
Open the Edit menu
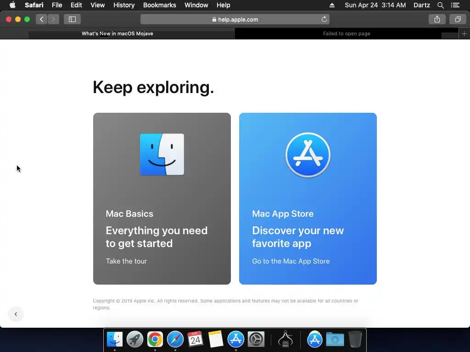pos(76,5)
